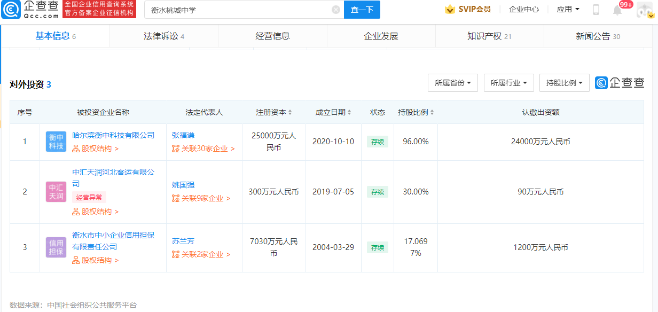The image size is (658, 312).
Task: Open the 所属省份 filter dropdown
Action: [452, 83]
